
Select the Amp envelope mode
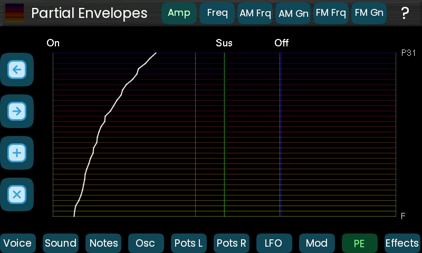click(x=179, y=13)
